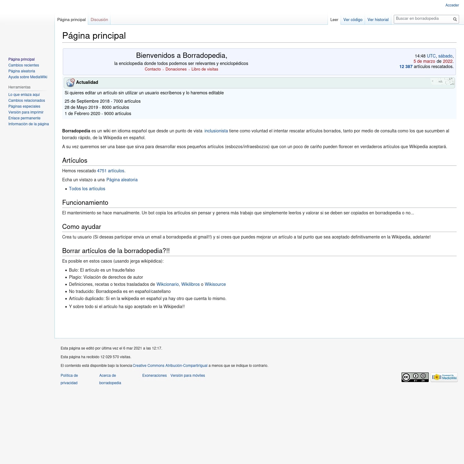Click the Bulo deletion rule item
464x464 pixels.
point(102,270)
